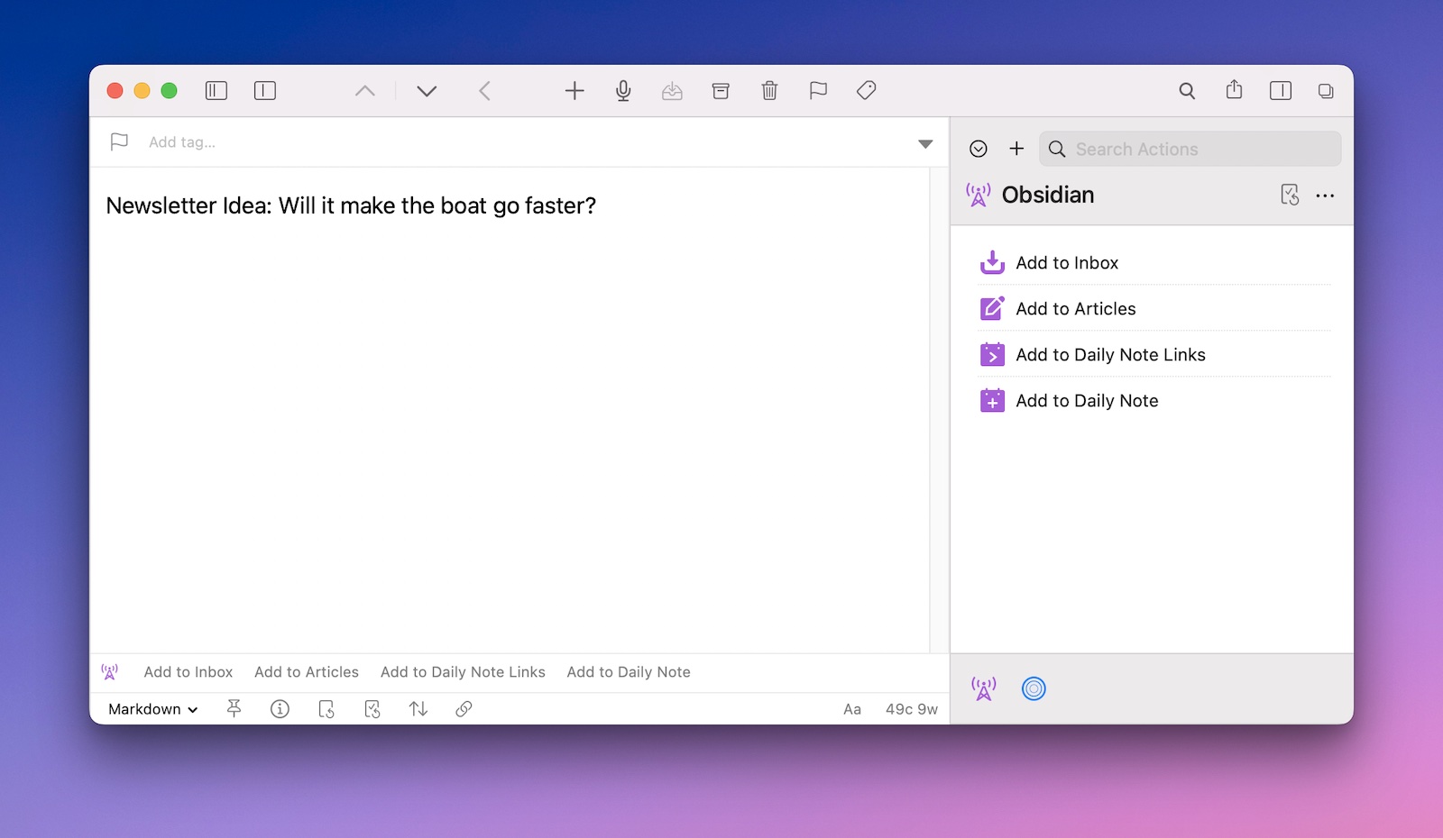This screenshot has height=838, width=1443.
Task: Start dictation with microphone icon
Action: click(623, 90)
